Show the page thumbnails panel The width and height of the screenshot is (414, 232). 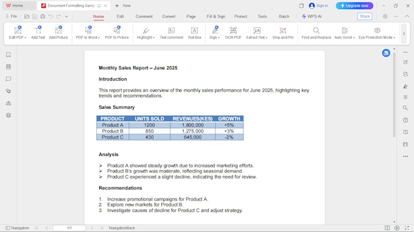pyautogui.click(x=9, y=67)
